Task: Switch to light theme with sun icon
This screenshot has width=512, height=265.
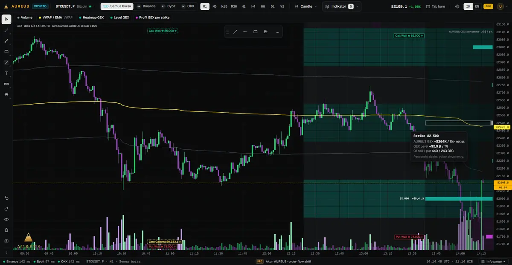Action: (457, 6)
